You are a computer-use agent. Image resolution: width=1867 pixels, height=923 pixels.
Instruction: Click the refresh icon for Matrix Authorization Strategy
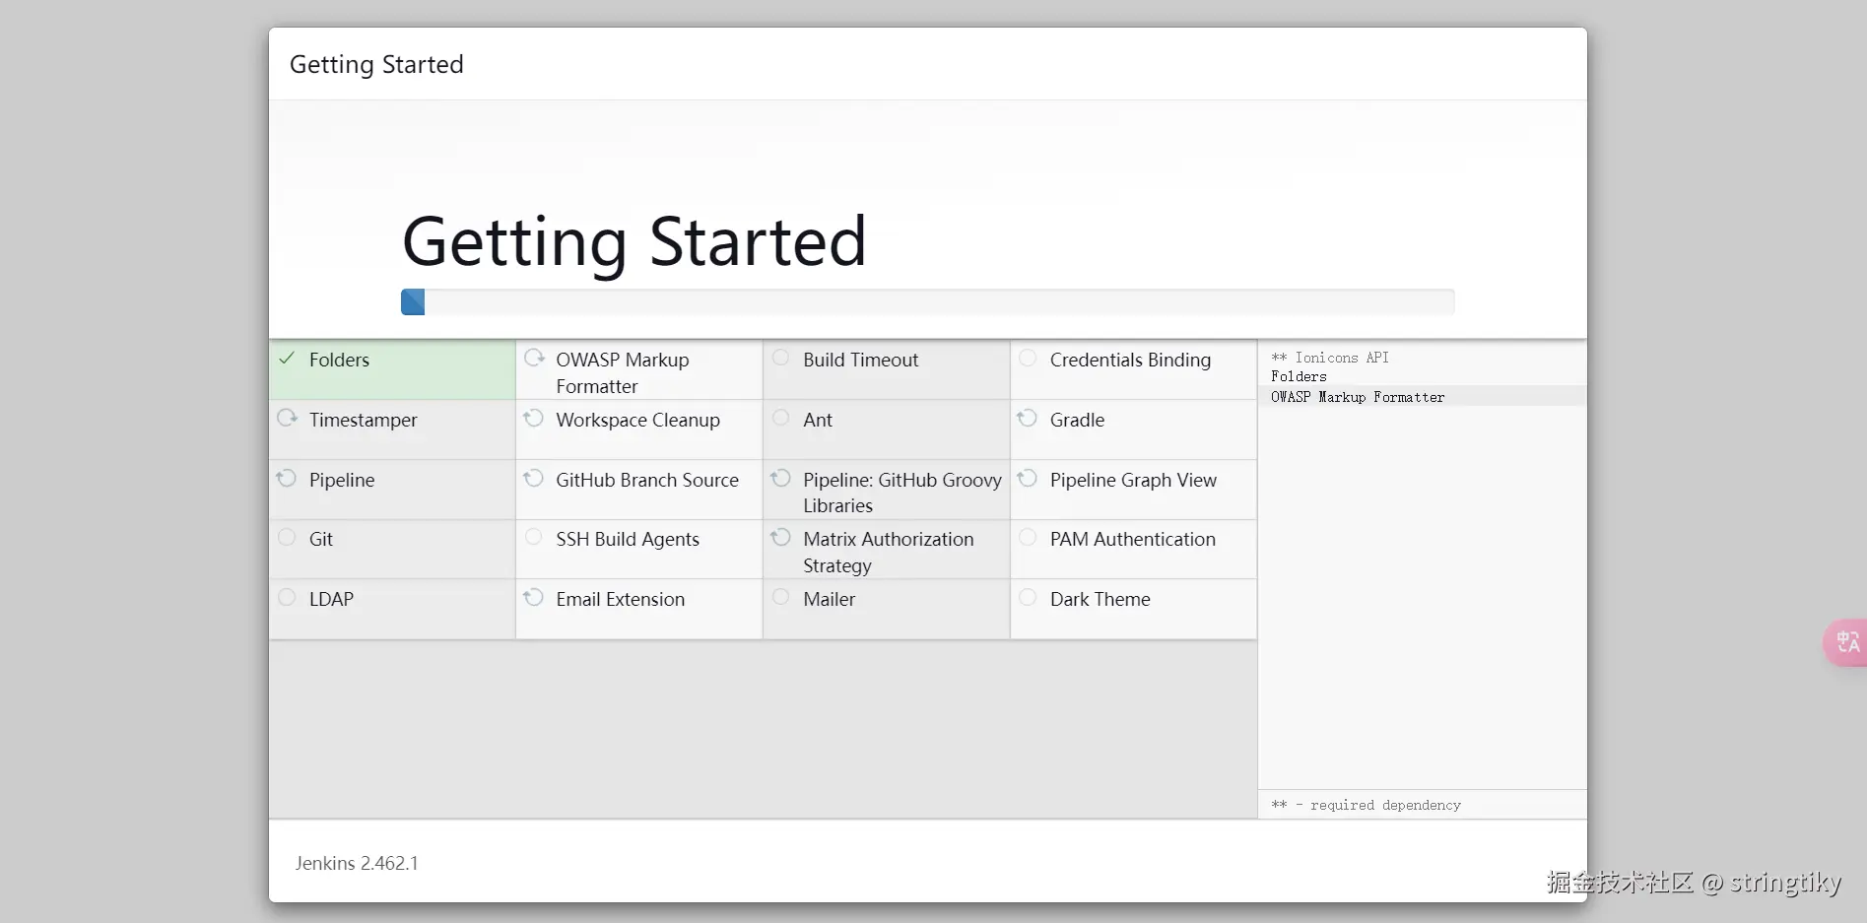(780, 537)
